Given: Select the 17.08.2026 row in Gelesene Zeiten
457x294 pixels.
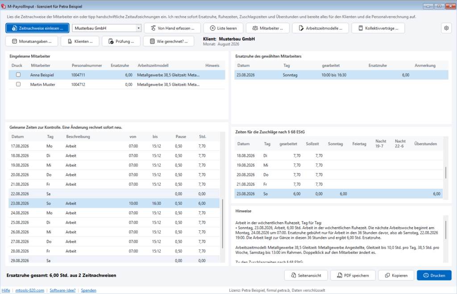Looking at the screenshot, I should (x=114, y=146).
